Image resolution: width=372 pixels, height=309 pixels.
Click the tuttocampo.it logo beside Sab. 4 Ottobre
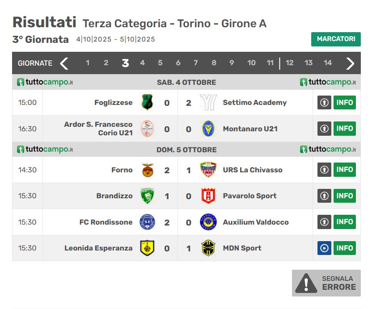pos(45,82)
